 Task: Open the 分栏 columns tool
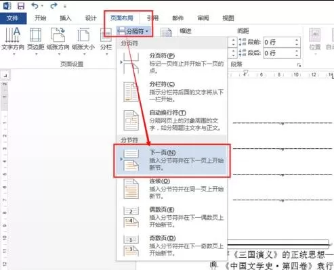[x=106, y=41]
